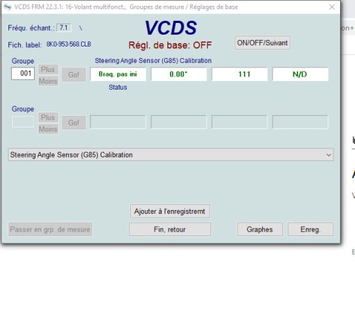
Task: Click Plus beside the empty second Groupe field
Action: pos(48,117)
